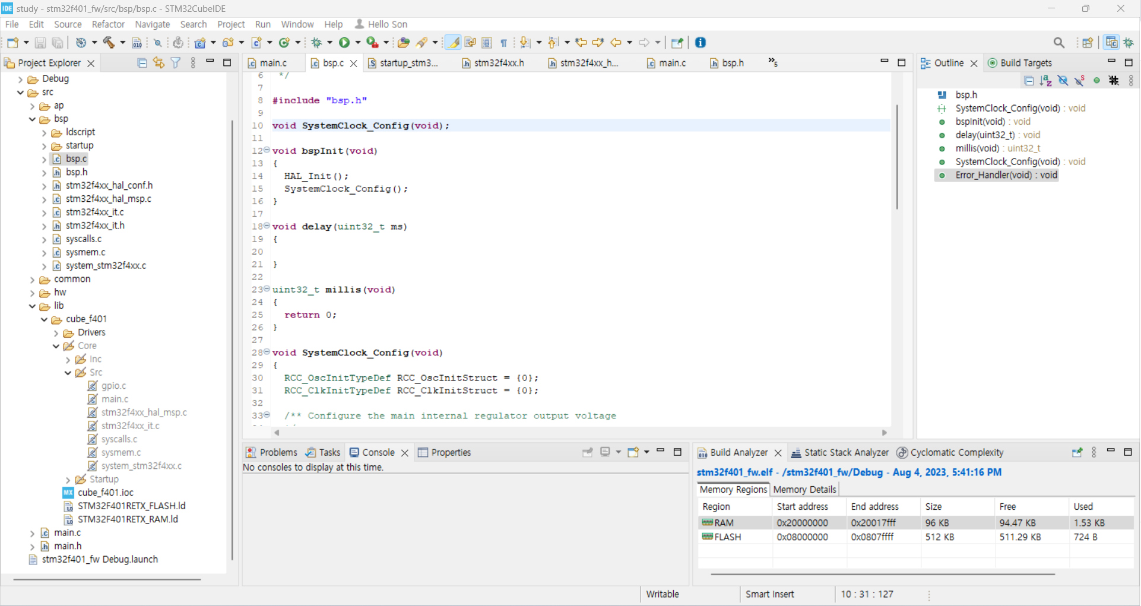The image size is (1141, 606).
Task: Toggle Hide Non-Public Members green dot
Action: pyautogui.click(x=1097, y=81)
